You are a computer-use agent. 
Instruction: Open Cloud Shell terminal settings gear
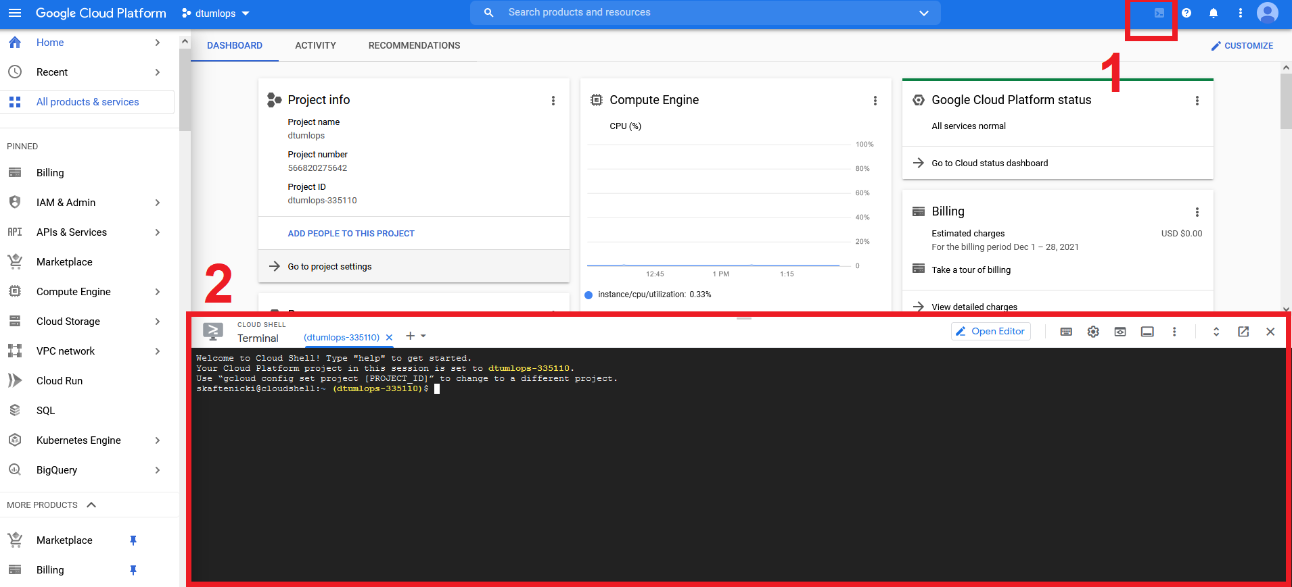(x=1093, y=332)
